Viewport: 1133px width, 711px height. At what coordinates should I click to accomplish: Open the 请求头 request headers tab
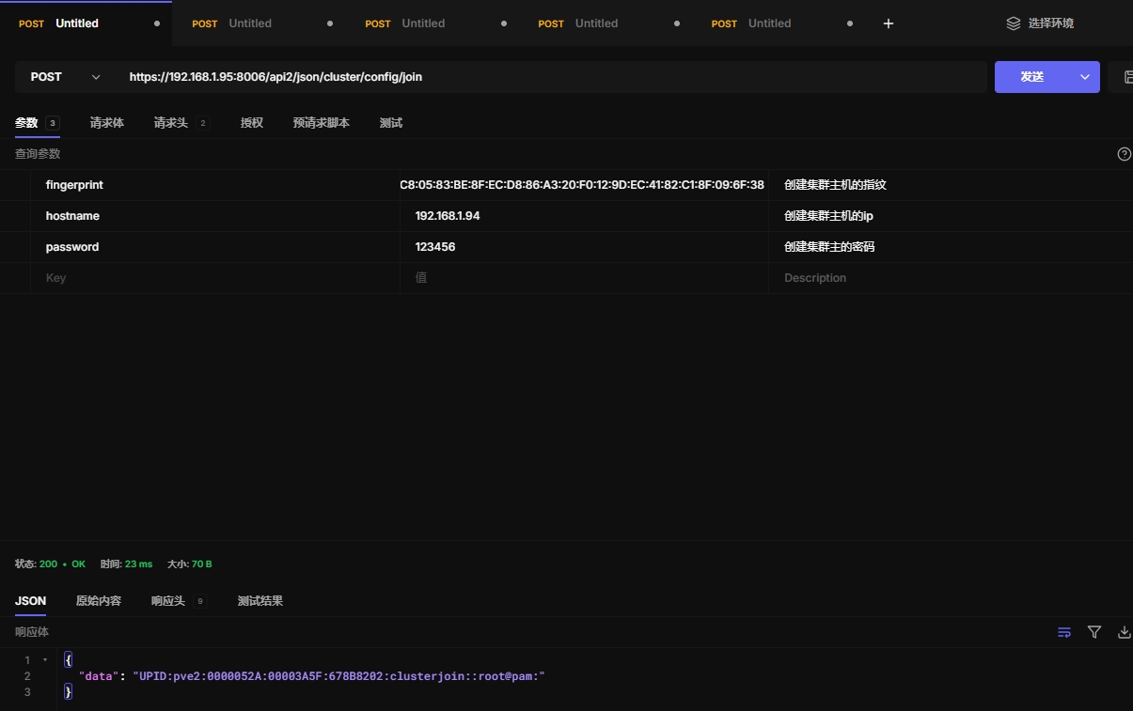(x=171, y=123)
